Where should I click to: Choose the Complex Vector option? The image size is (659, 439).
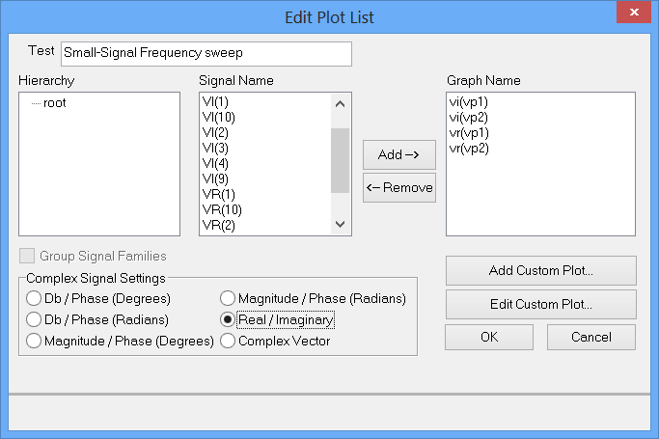coord(229,341)
